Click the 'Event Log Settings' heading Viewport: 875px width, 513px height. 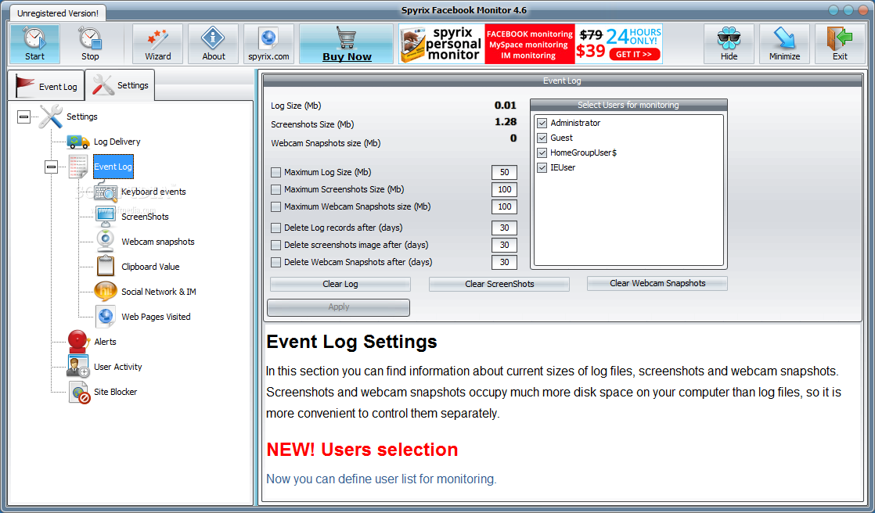click(351, 342)
